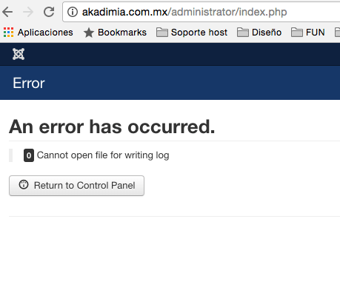Viewport: 340px width, 290px height.
Task: Reload the current page
Action: click(x=49, y=12)
